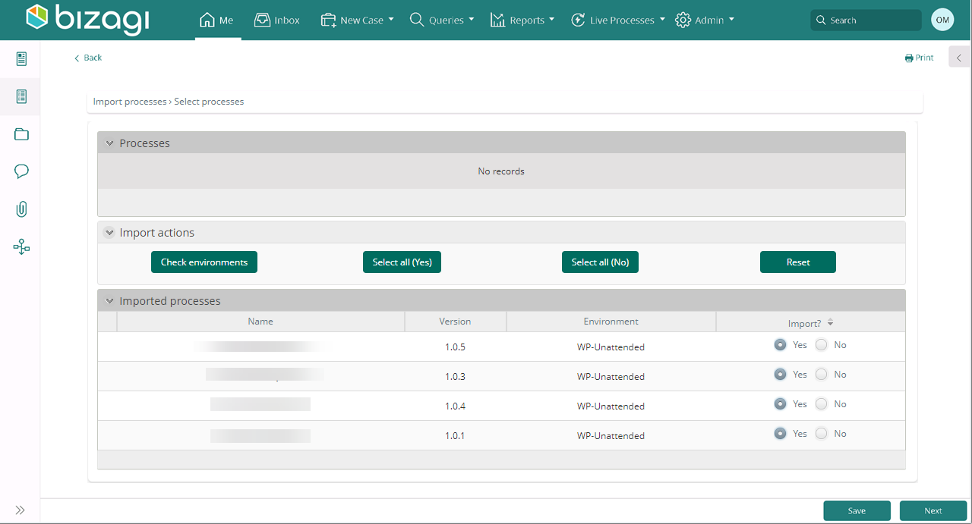
Task: Open the Live Processes dropdown menu
Action: [x=618, y=20]
